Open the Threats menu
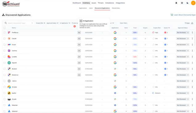The width and height of the screenshot is (196, 113). [x=101, y=3]
